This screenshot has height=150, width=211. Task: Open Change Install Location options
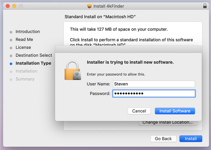[x=167, y=122]
